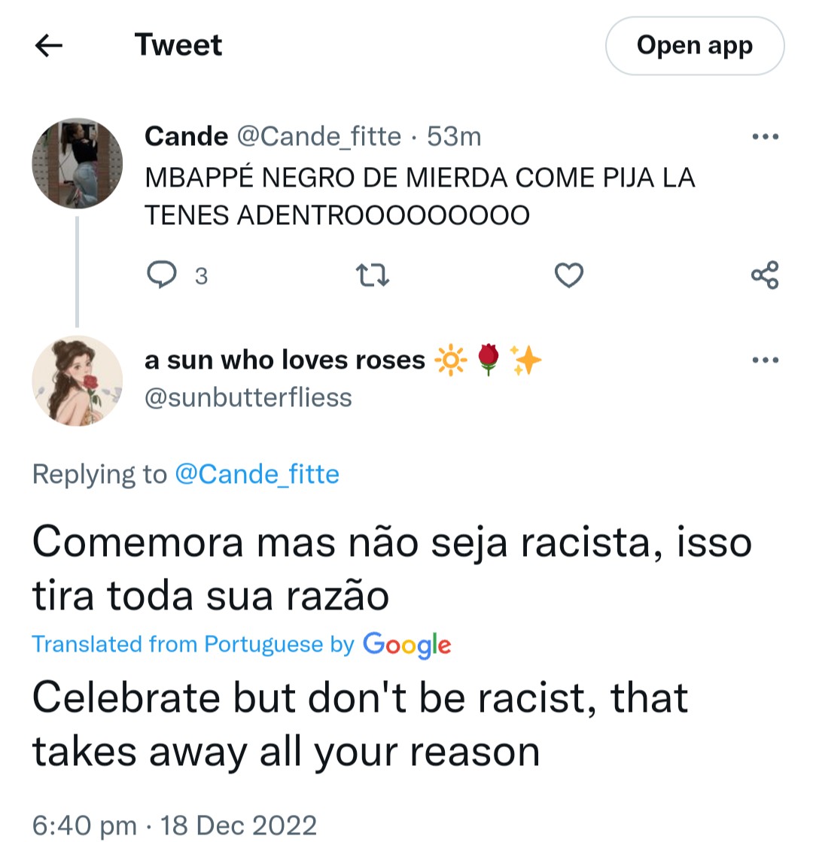Image resolution: width=813 pixels, height=842 pixels.
Task: Open the @sunbutterfliess handle
Action: point(248,398)
